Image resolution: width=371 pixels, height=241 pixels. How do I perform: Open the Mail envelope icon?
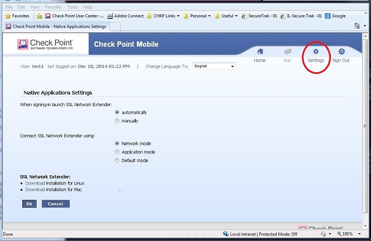[287, 51]
